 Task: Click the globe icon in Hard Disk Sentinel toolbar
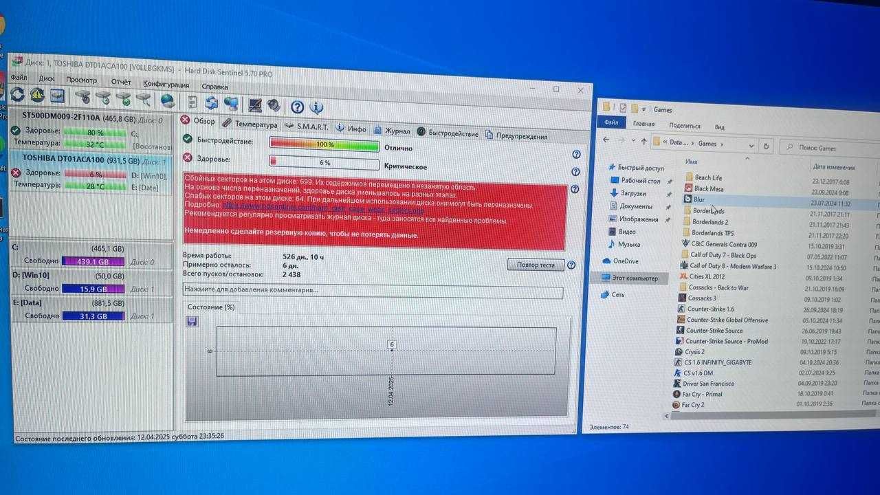click(x=168, y=100)
